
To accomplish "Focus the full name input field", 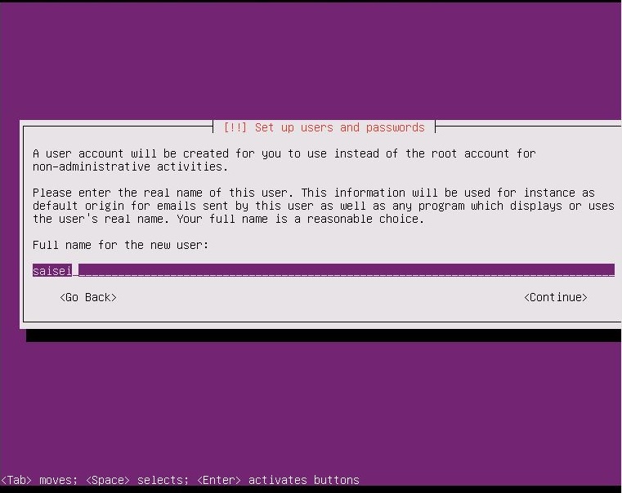I will [324, 270].
